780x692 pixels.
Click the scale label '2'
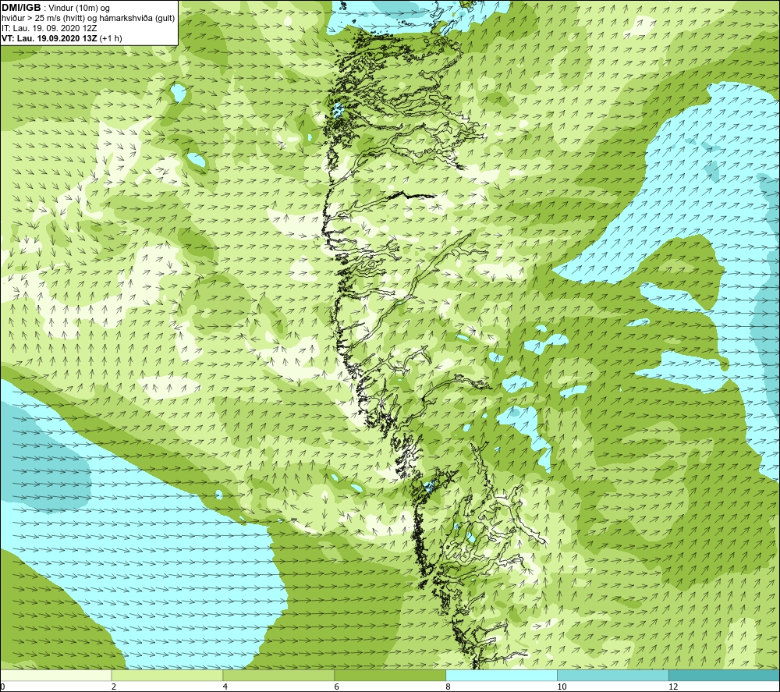[x=114, y=687]
